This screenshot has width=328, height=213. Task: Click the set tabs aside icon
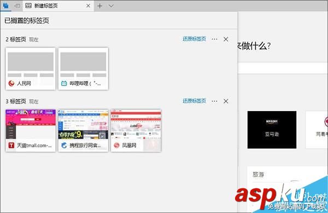[x=17, y=6]
